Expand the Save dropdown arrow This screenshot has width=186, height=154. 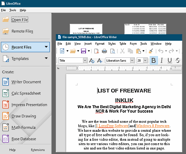(x=89, y=51)
